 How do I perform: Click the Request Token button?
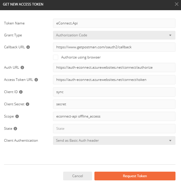click(x=135, y=176)
